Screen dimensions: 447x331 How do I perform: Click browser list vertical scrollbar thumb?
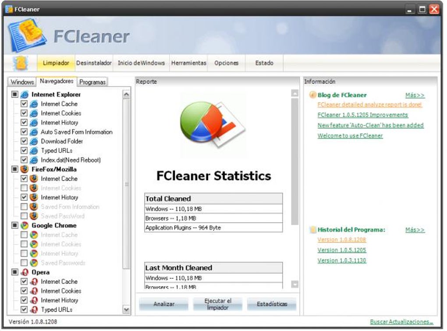pyautogui.click(x=126, y=184)
